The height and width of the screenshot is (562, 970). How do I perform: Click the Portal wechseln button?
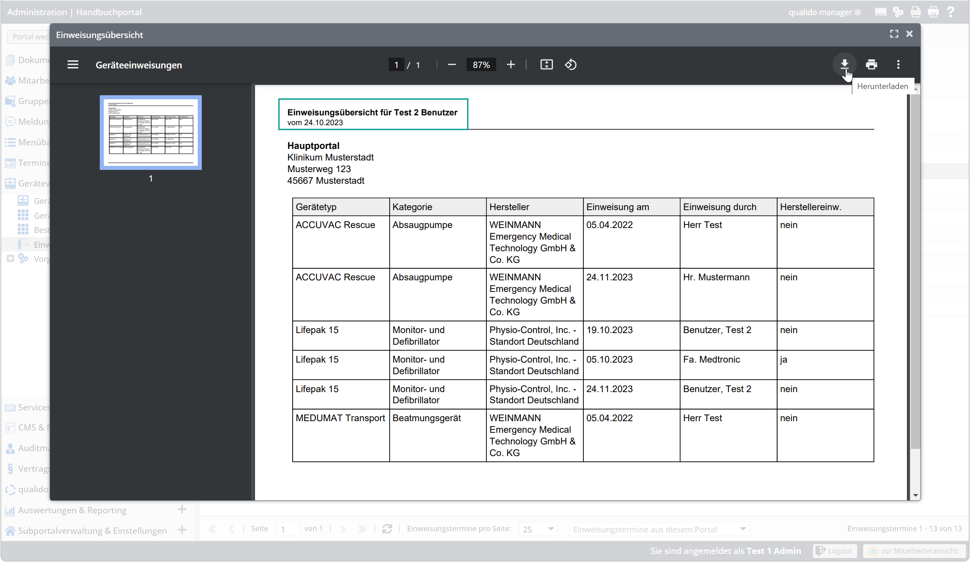(29, 37)
